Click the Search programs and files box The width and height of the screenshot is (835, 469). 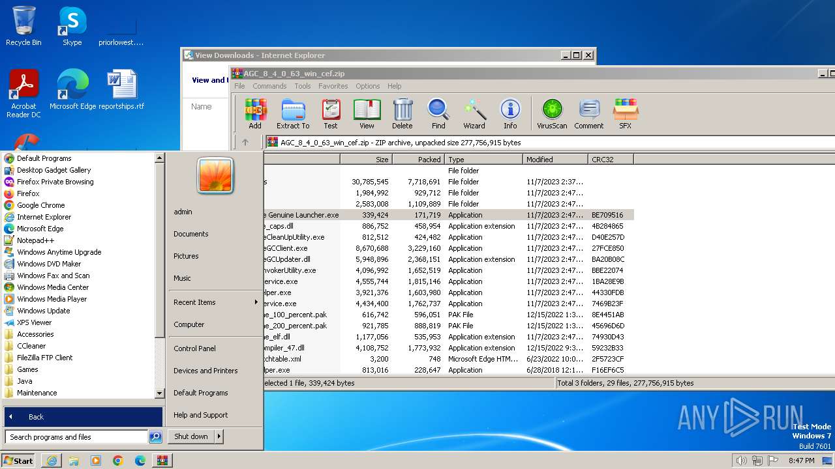coord(76,437)
